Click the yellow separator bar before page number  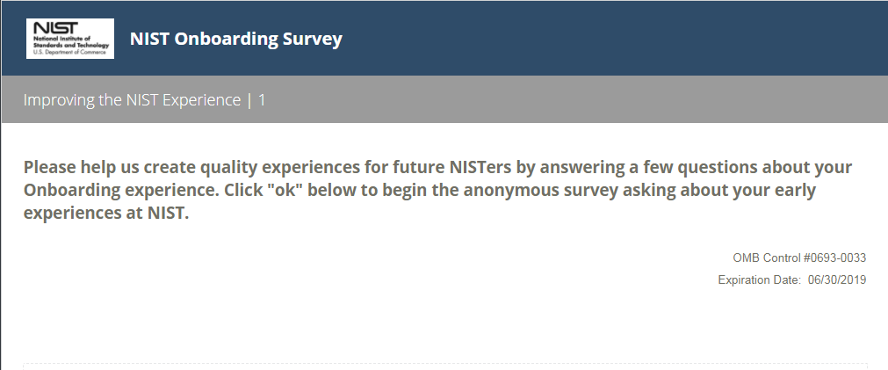coord(249,100)
